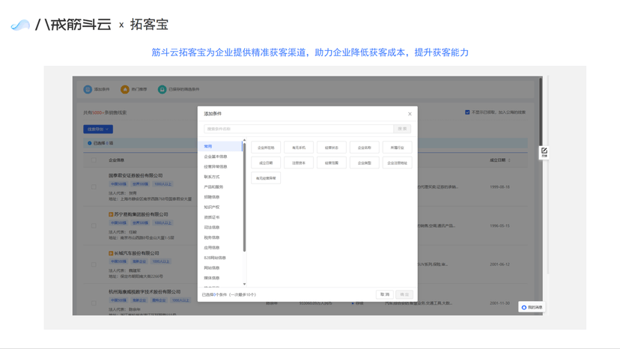The height and width of the screenshot is (349, 620).
Task: Check the 长城汽车 row checkbox
Action: [x=94, y=264]
